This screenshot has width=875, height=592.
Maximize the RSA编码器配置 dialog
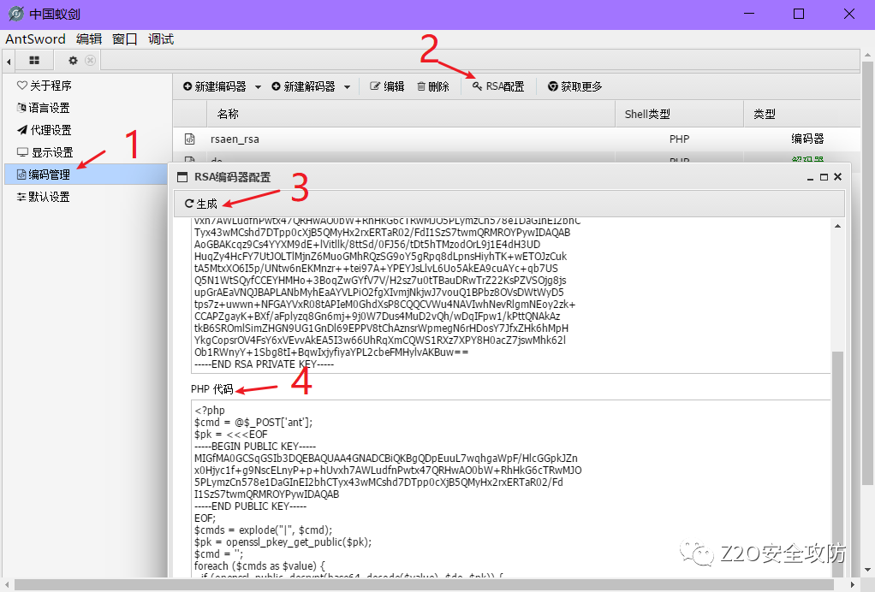click(824, 177)
